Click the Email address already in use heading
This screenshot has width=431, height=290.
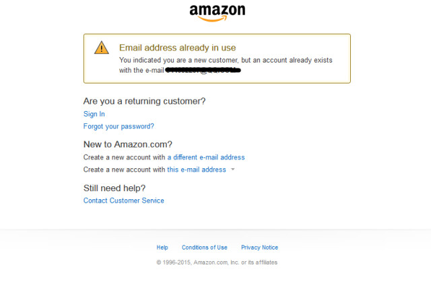(177, 48)
